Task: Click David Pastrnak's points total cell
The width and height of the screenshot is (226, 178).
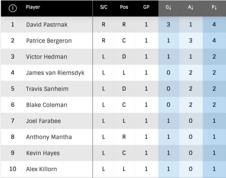Action: click(x=214, y=25)
